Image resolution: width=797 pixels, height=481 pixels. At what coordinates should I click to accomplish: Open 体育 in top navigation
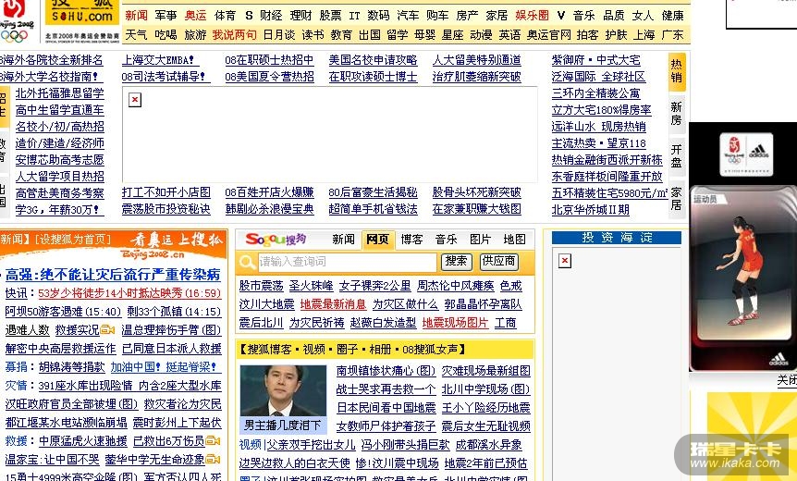[225, 15]
